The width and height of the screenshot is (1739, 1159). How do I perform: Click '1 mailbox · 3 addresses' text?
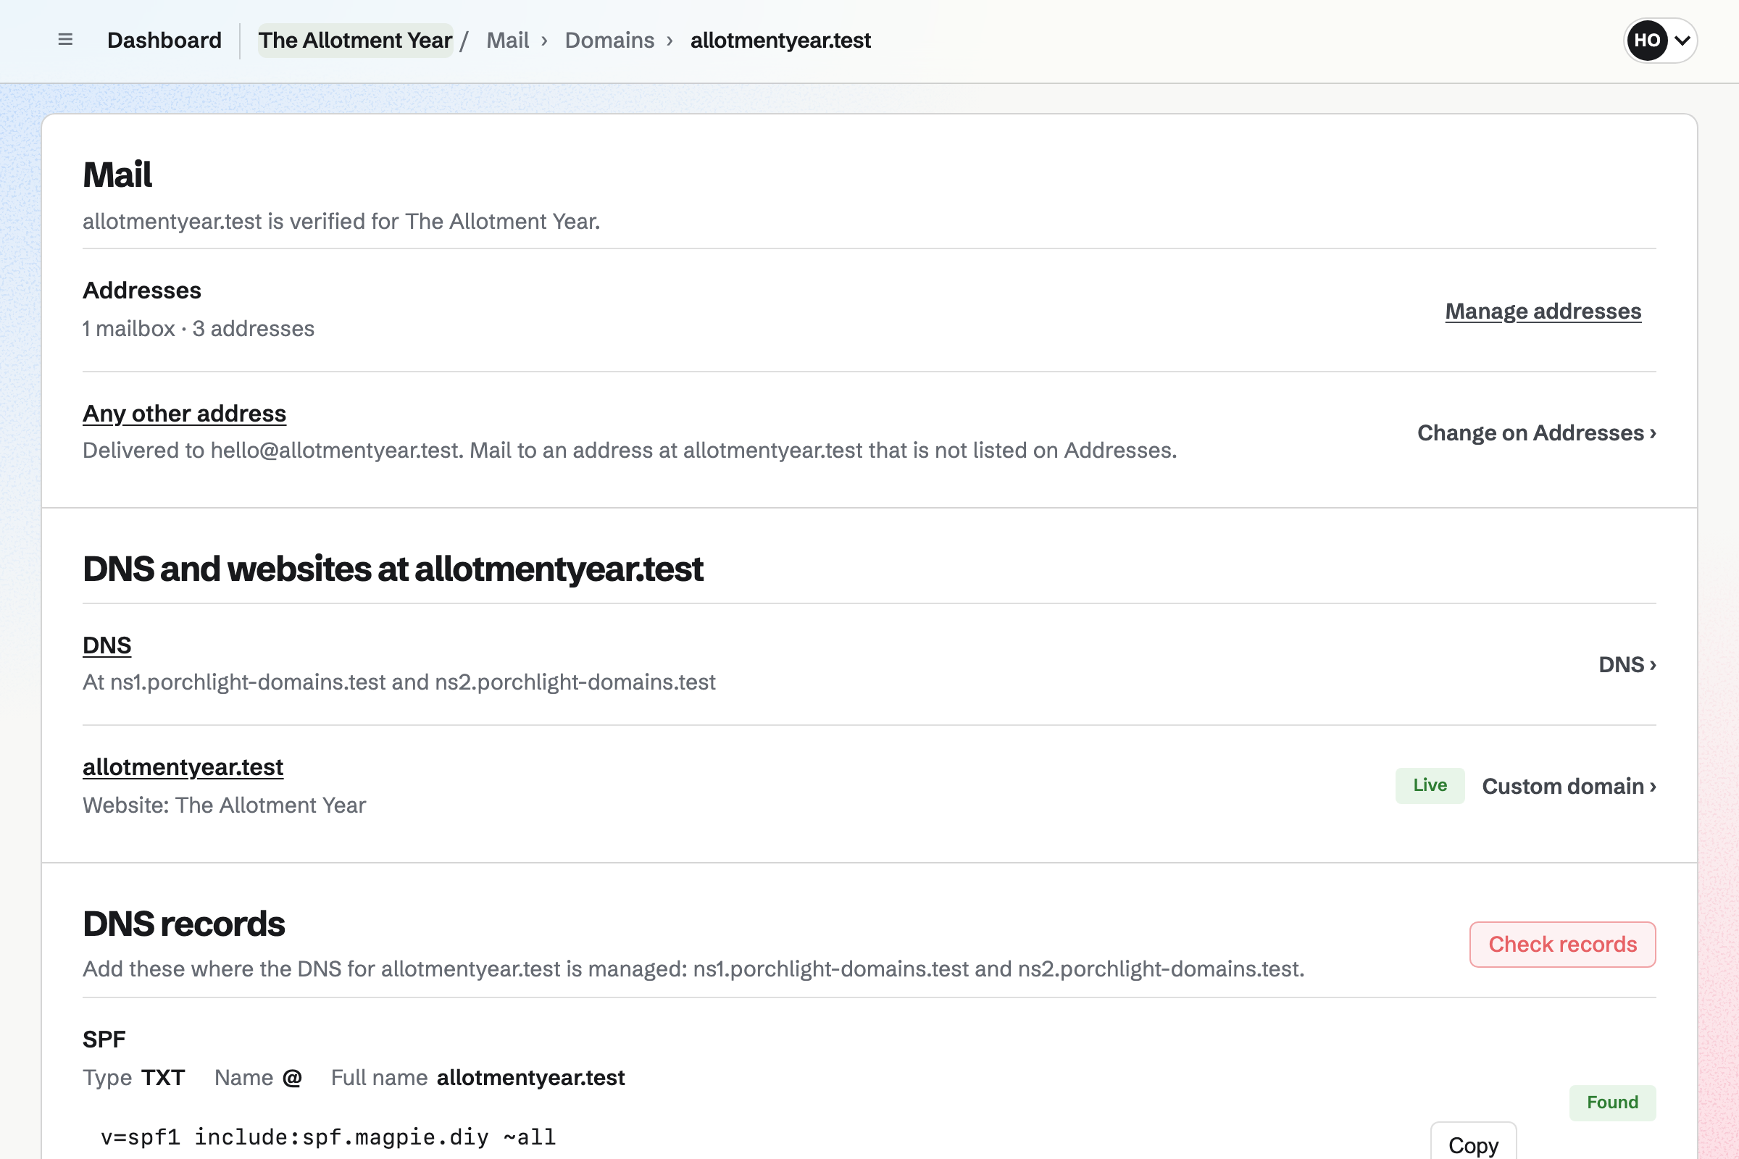click(198, 329)
